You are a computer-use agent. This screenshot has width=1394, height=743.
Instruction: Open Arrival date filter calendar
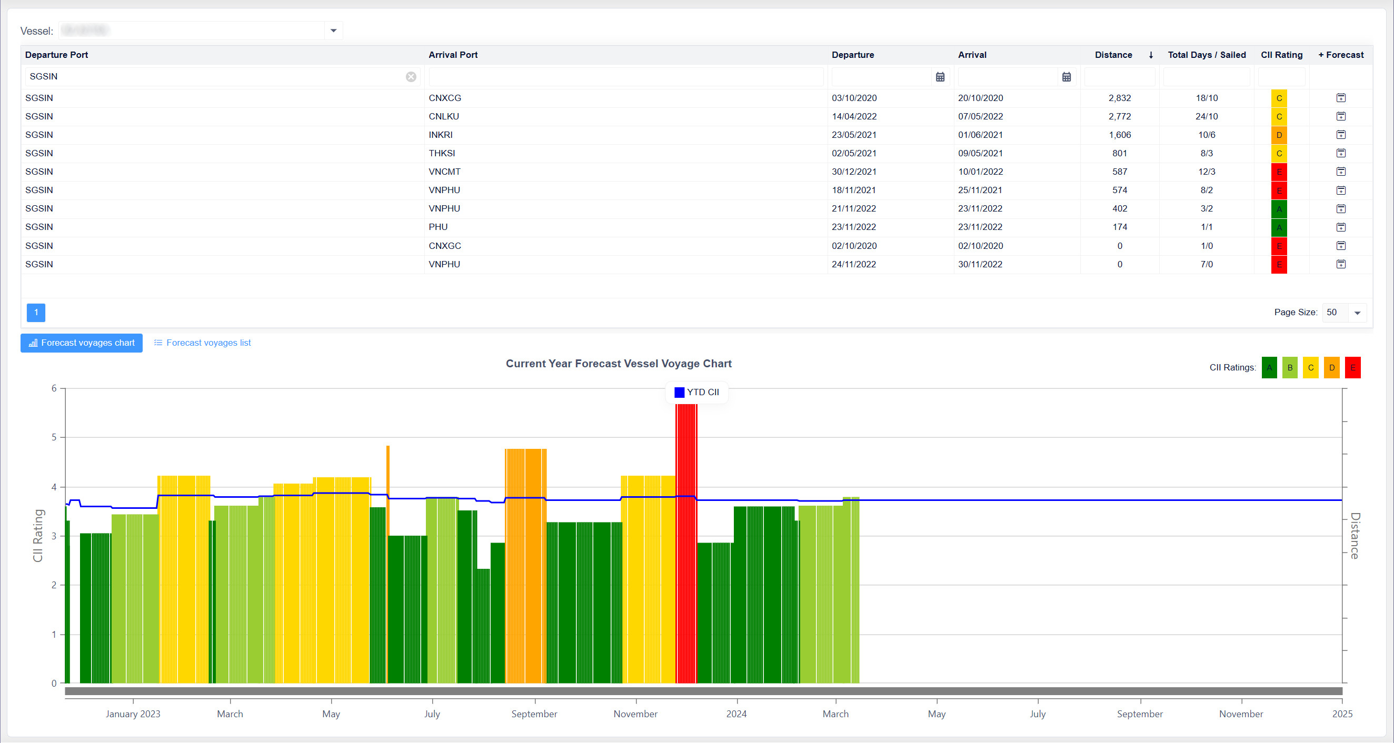[x=1066, y=77]
